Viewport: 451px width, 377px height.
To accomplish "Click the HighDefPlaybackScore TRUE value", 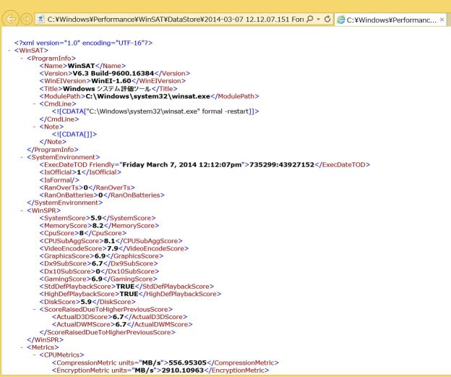I will pyautogui.click(x=129, y=294).
